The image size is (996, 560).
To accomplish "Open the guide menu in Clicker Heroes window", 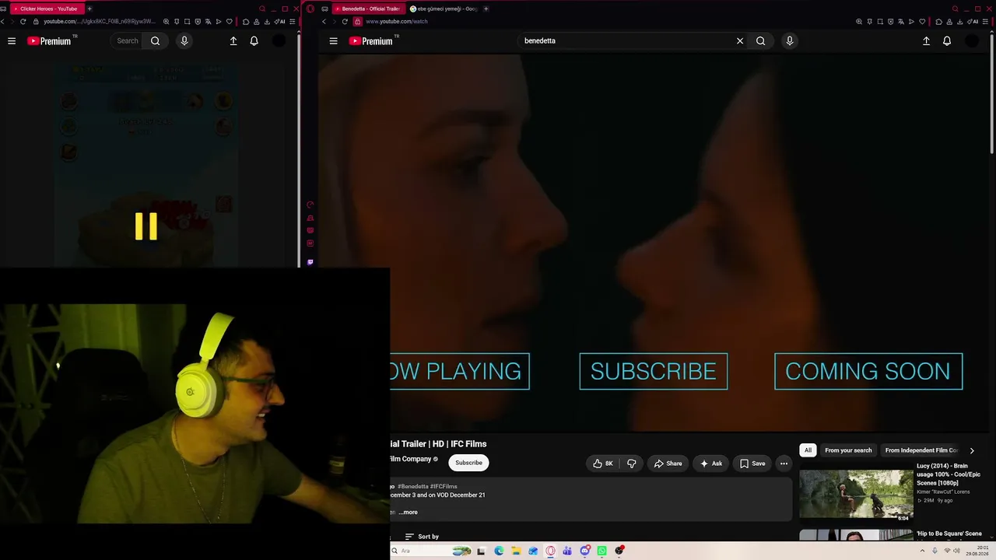I will 12,41.
